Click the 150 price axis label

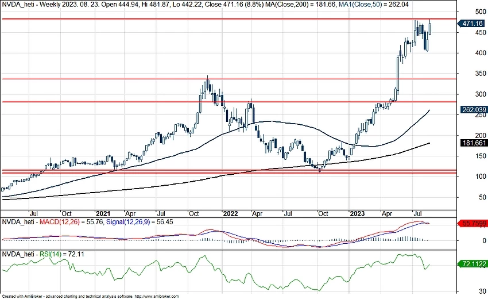click(x=481, y=156)
